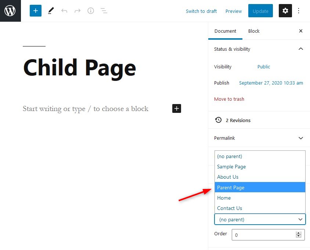Screen dimensions: 310x250
Task: Click the 2 Revisions history icon
Action: [218, 120]
